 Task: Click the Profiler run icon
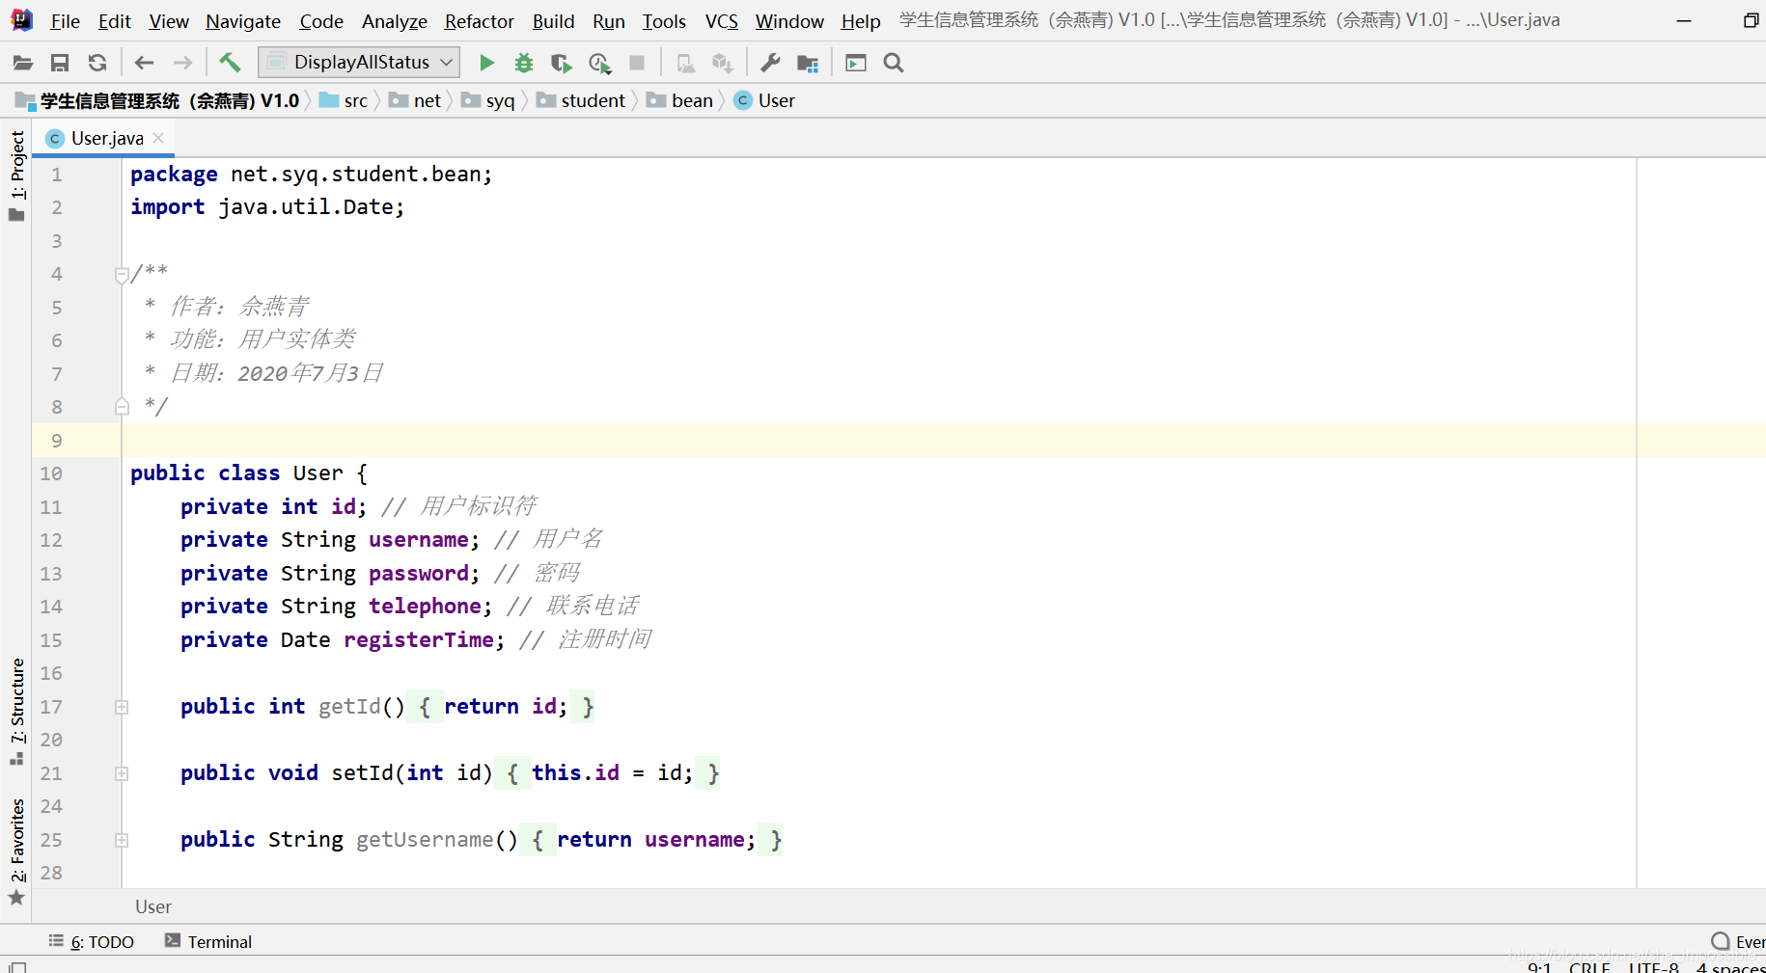599,63
